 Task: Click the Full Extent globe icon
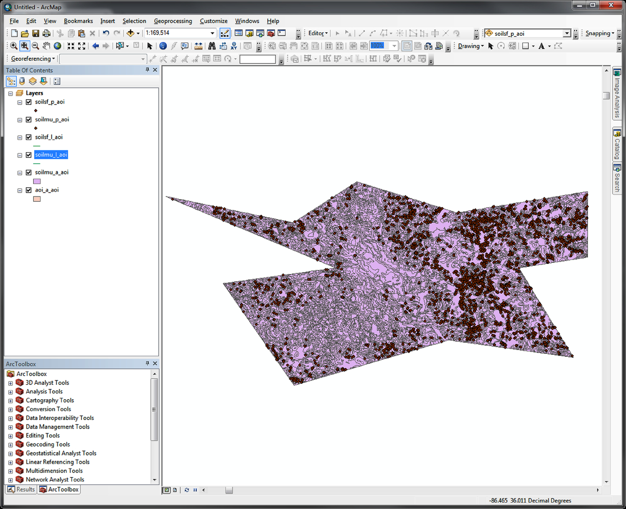pyautogui.click(x=57, y=46)
